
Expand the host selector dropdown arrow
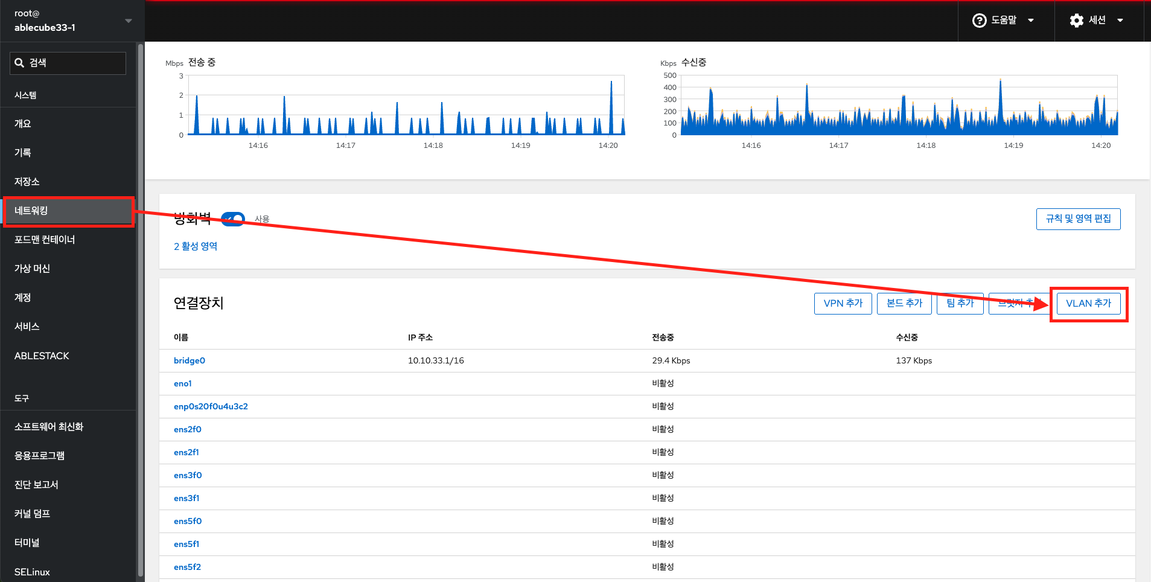point(128,21)
